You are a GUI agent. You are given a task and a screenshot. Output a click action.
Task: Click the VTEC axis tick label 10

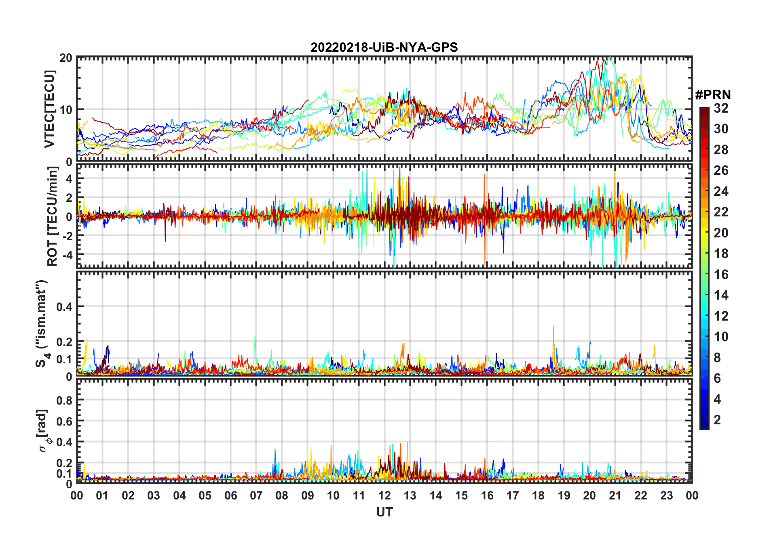66,110
